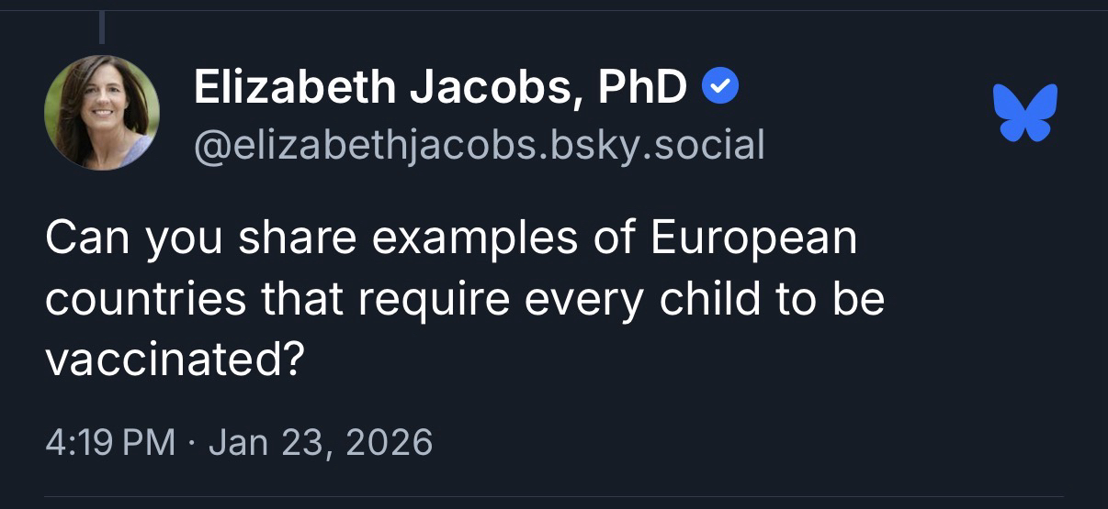Click the words "to be" ending line two
Screen dimensions: 1108x509
tap(834, 300)
